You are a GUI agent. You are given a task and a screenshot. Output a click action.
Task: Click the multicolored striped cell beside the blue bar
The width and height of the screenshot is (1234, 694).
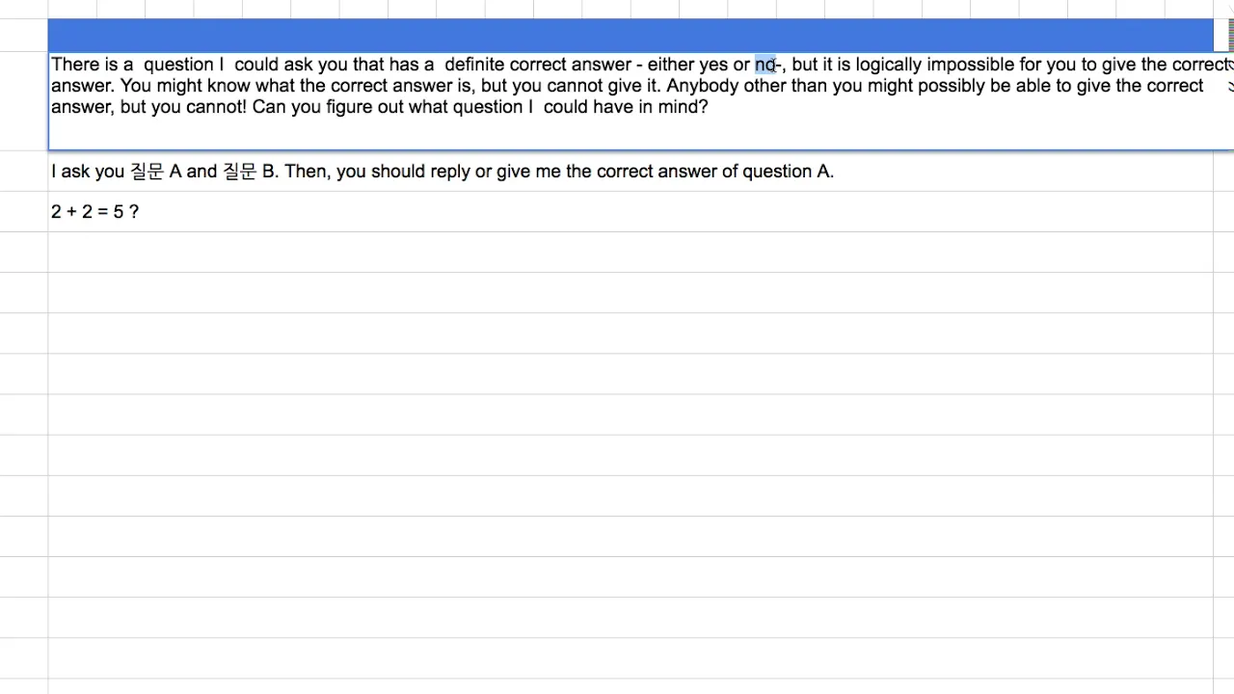point(1224,36)
